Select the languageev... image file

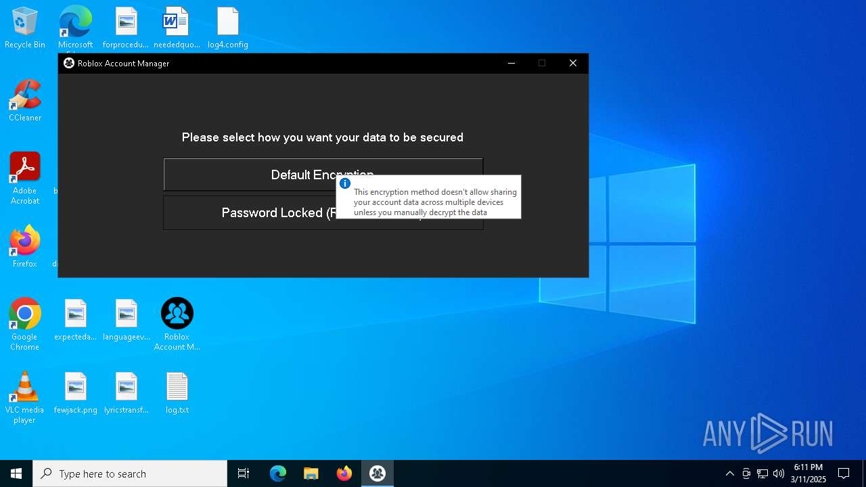tap(126, 320)
